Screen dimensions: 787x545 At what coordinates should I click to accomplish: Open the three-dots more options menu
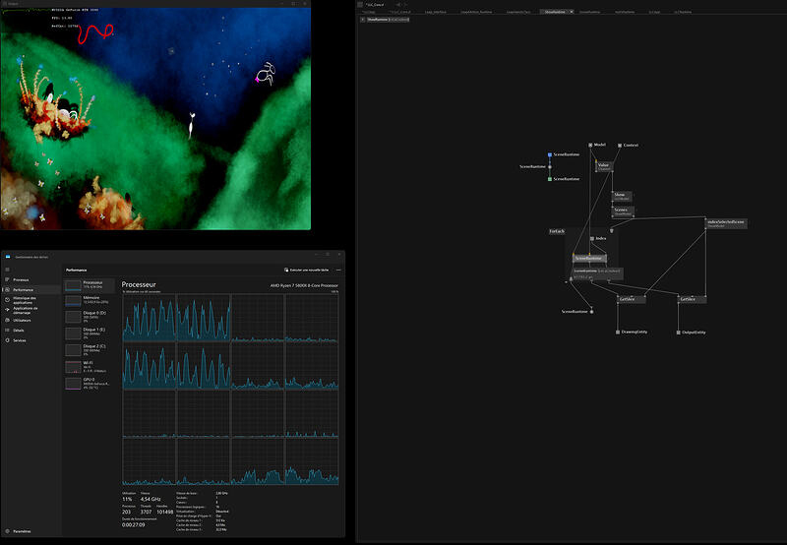(x=338, y=270)
